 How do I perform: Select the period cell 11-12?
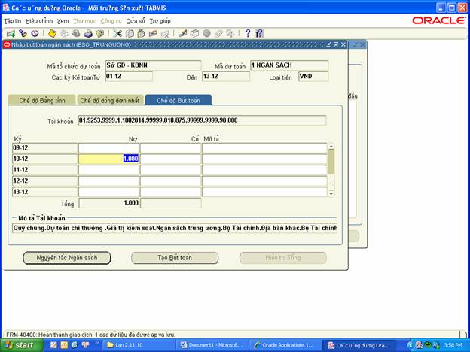(44, 170)
